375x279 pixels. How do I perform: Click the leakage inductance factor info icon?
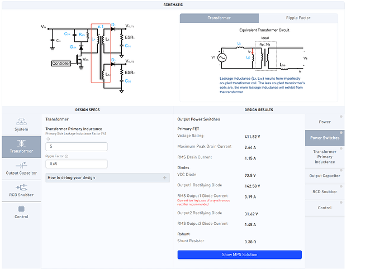coord(48,139)
